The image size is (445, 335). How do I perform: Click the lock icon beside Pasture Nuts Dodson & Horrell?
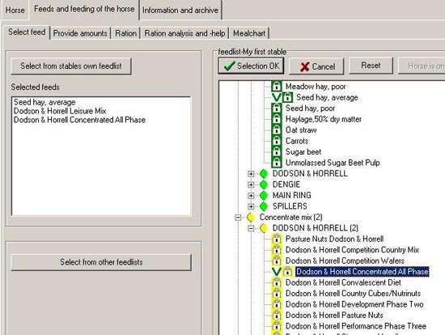tap(276, 239)
